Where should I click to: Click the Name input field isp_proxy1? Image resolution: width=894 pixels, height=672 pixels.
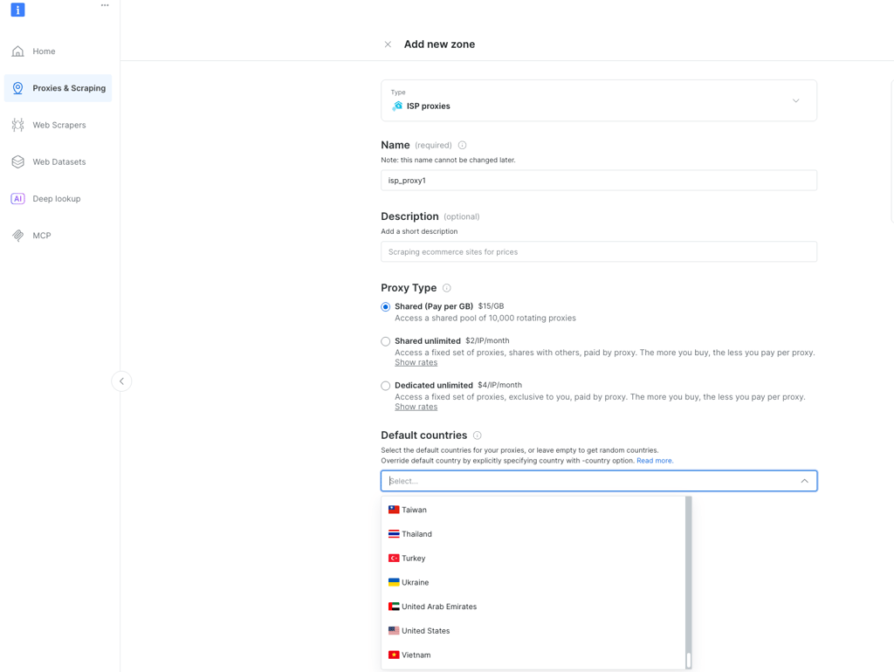tap(599, 180)
